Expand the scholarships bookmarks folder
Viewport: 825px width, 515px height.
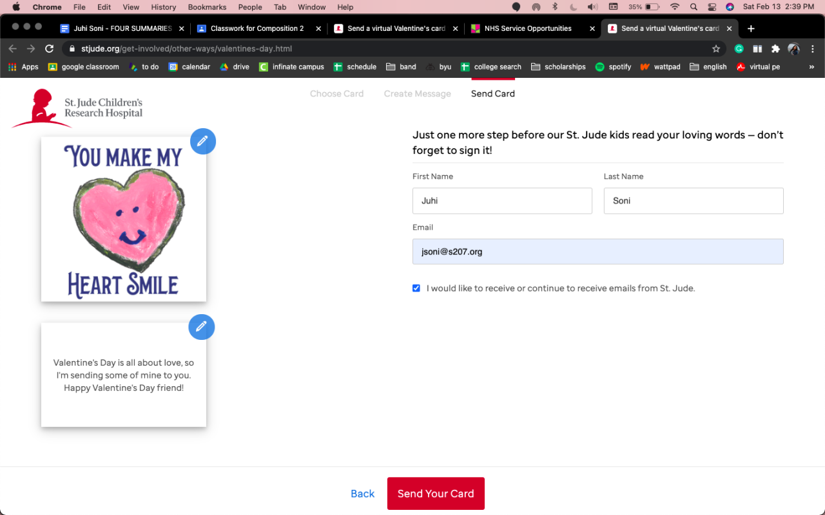pos(558,67)
